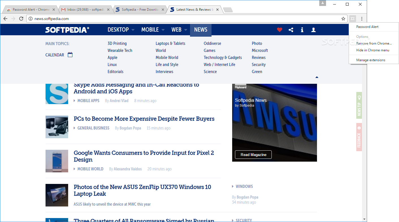Click the Password Alert extension icon
The height and width of the screenshot is (222, 399).
(x=352, y=19)
